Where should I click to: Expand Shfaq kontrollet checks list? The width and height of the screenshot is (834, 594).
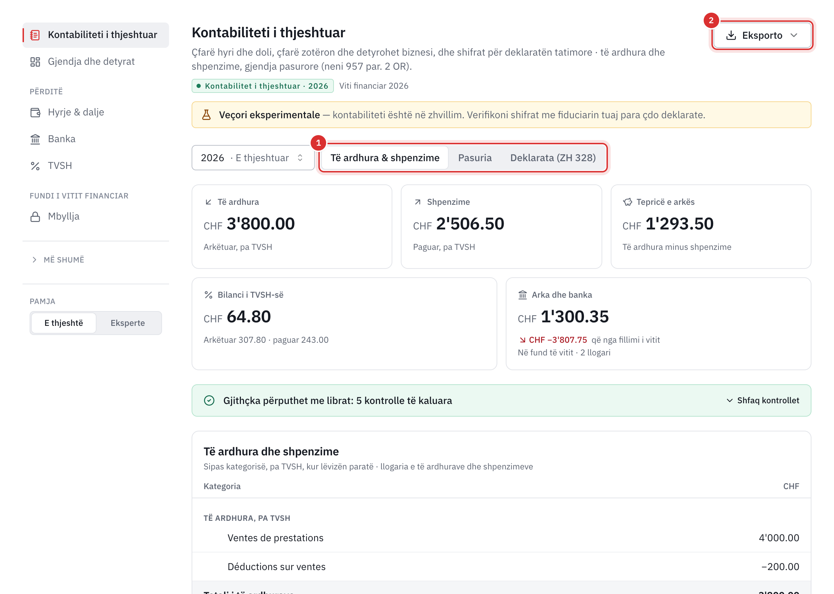pyautogui.click(x=763, y=400)
